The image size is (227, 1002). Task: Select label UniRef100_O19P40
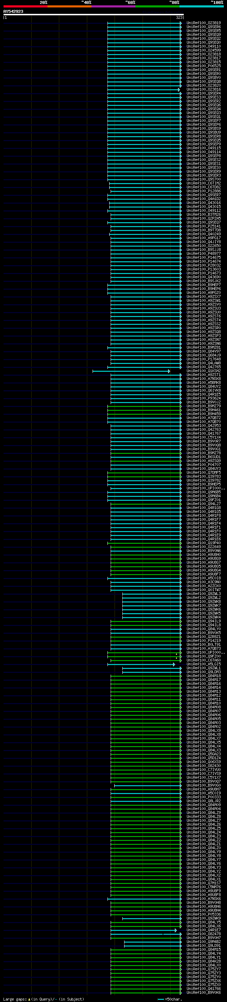[x=204, y=543]
